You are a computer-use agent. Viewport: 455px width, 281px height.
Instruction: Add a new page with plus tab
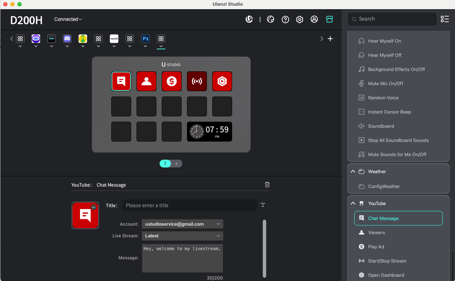click(x=177, y=164)
